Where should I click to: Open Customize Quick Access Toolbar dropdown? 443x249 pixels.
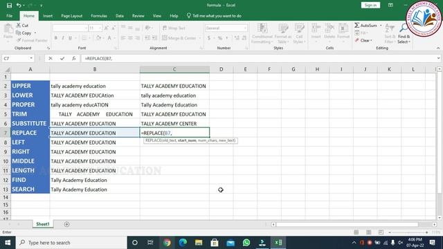(42, 6)
